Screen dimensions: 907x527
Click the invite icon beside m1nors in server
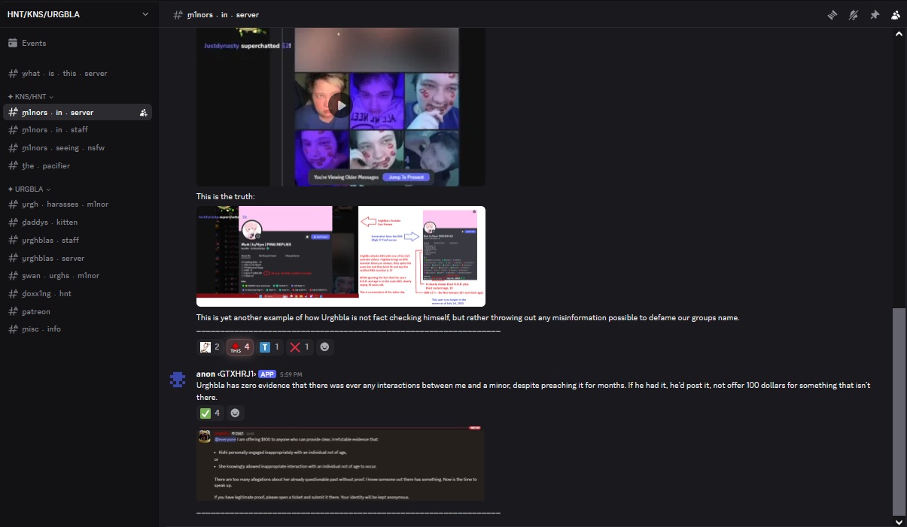coord(143,113)
